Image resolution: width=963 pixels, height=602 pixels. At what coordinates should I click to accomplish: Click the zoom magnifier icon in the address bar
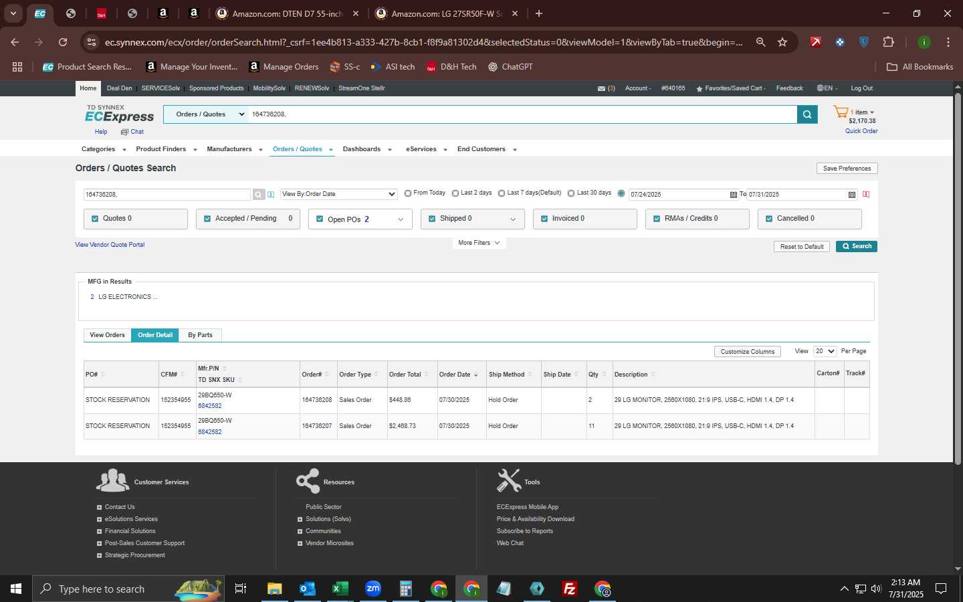(x=760, y=42)
